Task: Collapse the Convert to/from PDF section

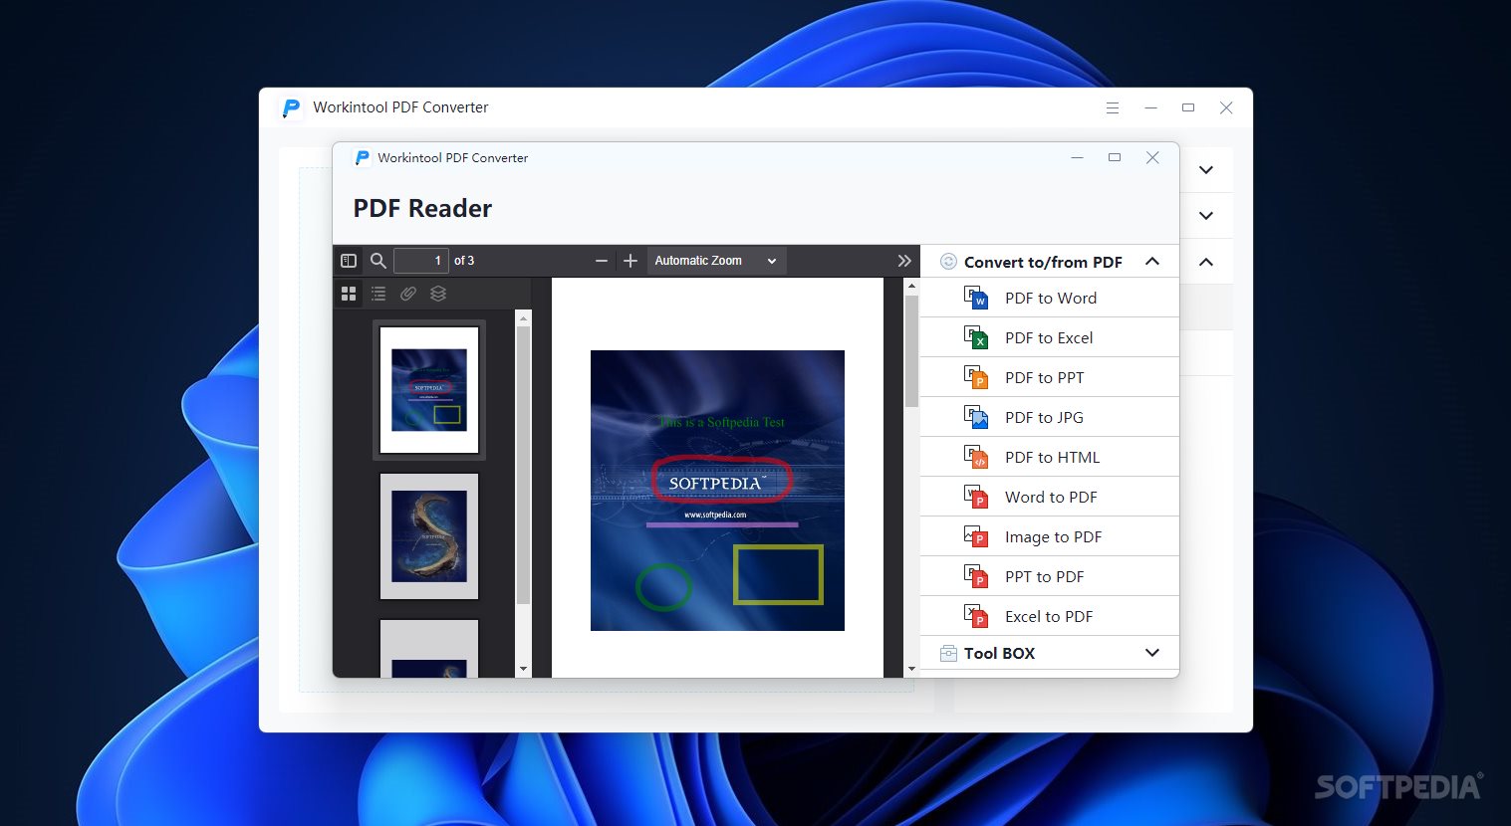Action: pos(1152,262)
